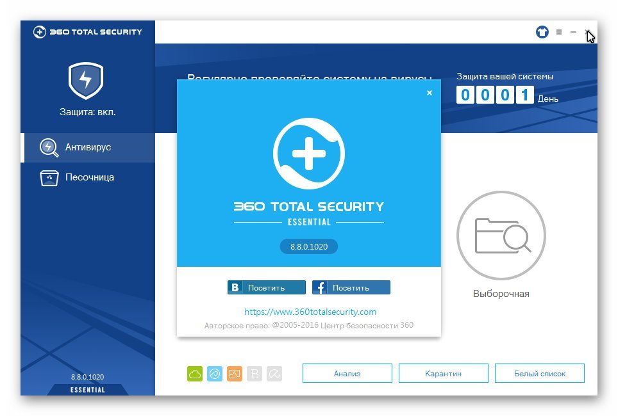Enable the gray Avira engine icon
The width and height of the screenshot is (618, 416).
click(274, 374)
